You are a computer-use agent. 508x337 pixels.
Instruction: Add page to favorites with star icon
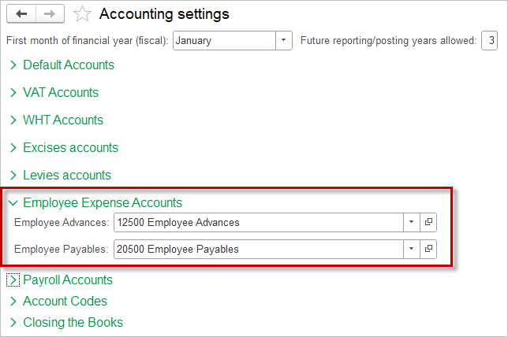tap(82, 14)
